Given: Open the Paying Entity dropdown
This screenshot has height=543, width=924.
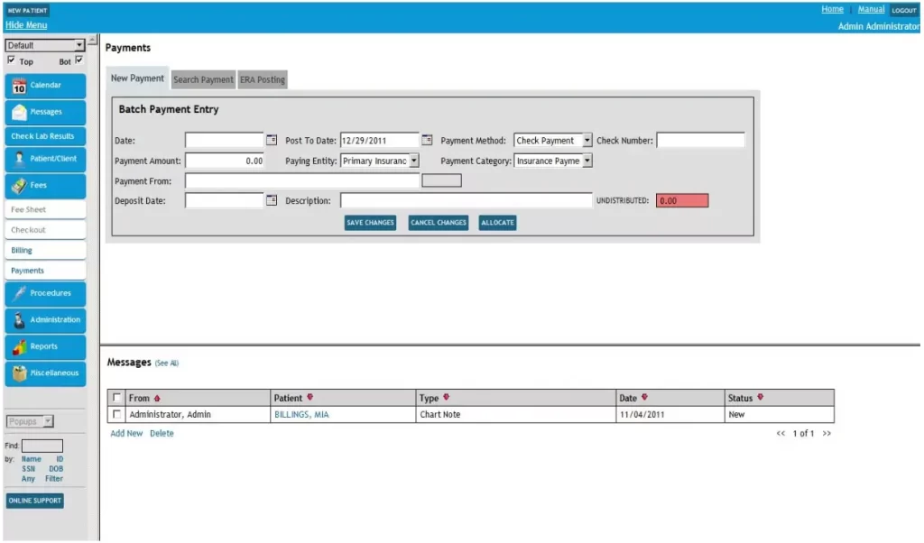Looking at the screenshot, I should (x=414, y=161).
